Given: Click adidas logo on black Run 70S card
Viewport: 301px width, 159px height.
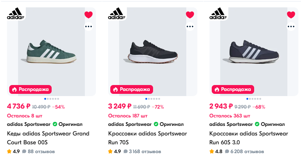Looking at the screenshot, I should [x=117, y=13].
